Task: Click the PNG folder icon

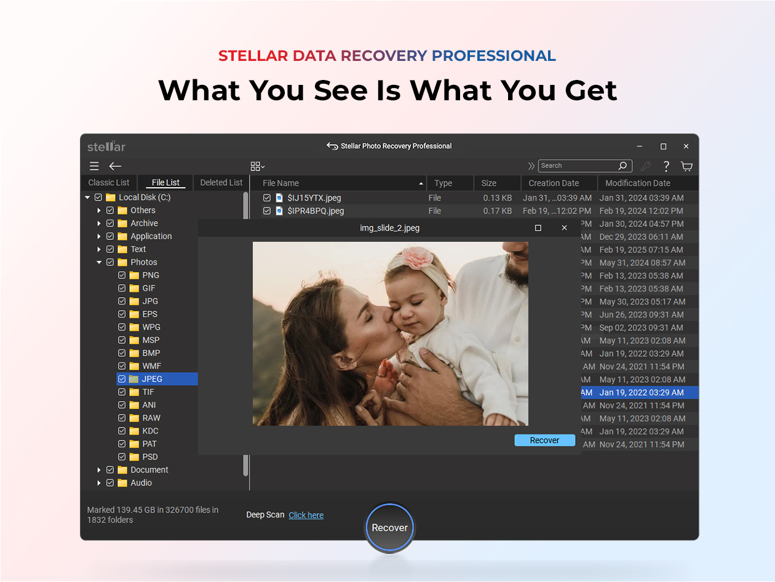Action: coord(134,275)
